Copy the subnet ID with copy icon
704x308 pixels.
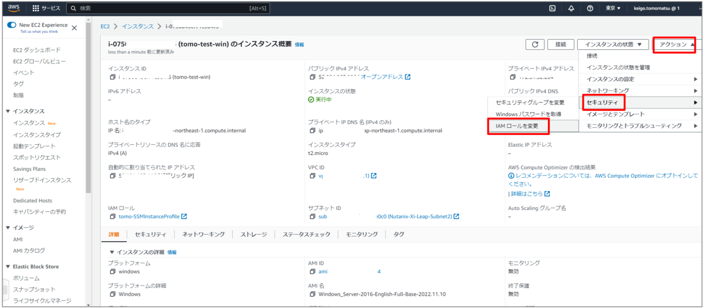pos(312,216)
